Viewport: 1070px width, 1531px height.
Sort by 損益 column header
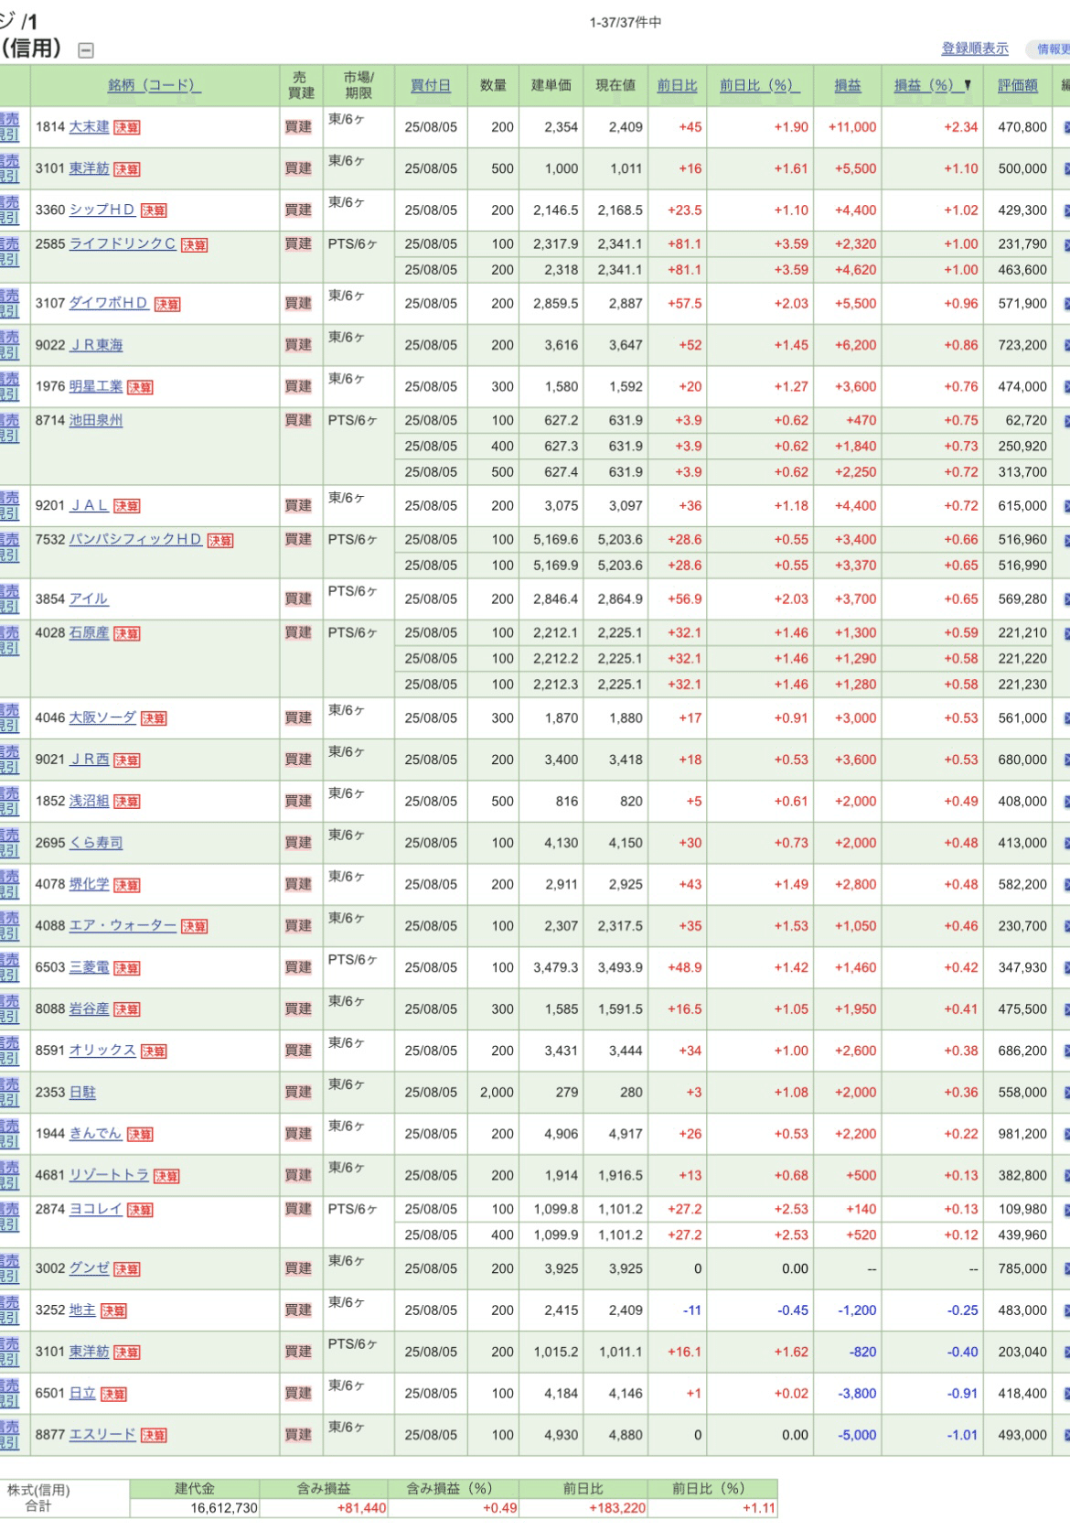pyautogui.click(x=848, y=85)
